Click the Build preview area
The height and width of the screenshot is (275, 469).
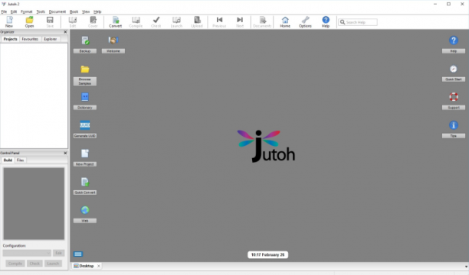[34, 203]
